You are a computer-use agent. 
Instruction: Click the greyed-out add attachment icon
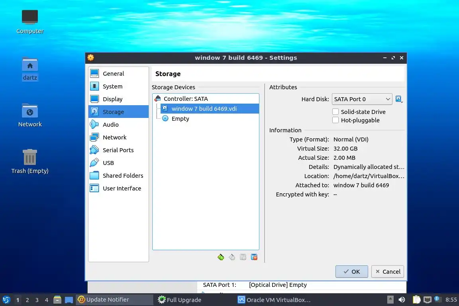tap(243, 257)
